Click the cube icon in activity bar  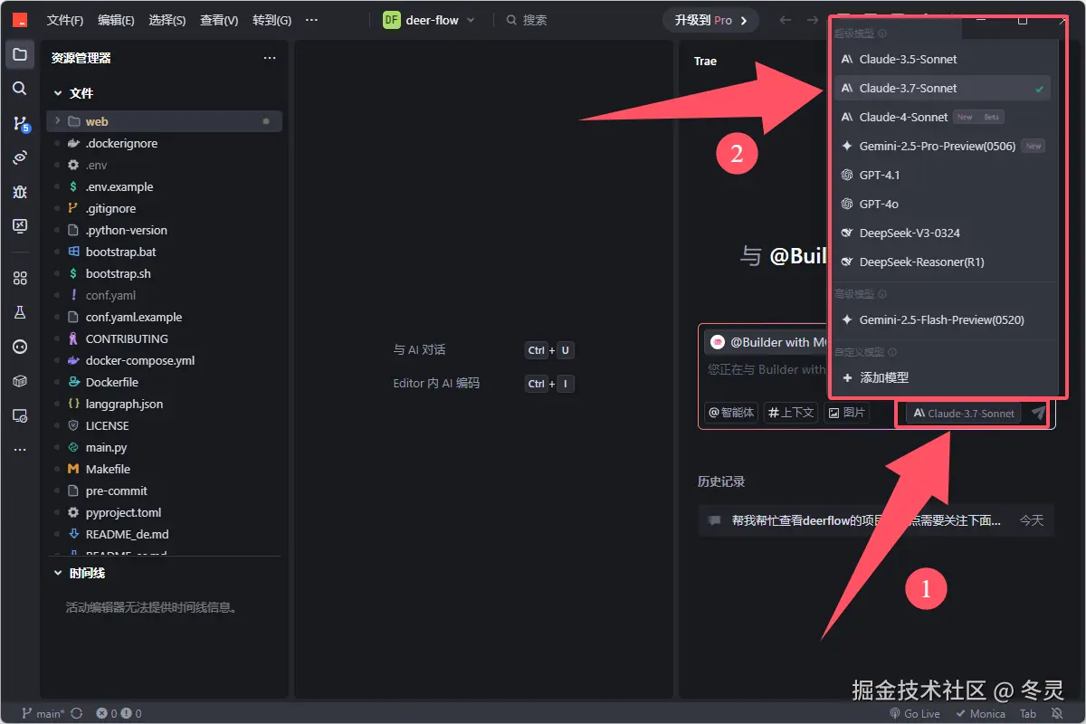click(20, 381)
